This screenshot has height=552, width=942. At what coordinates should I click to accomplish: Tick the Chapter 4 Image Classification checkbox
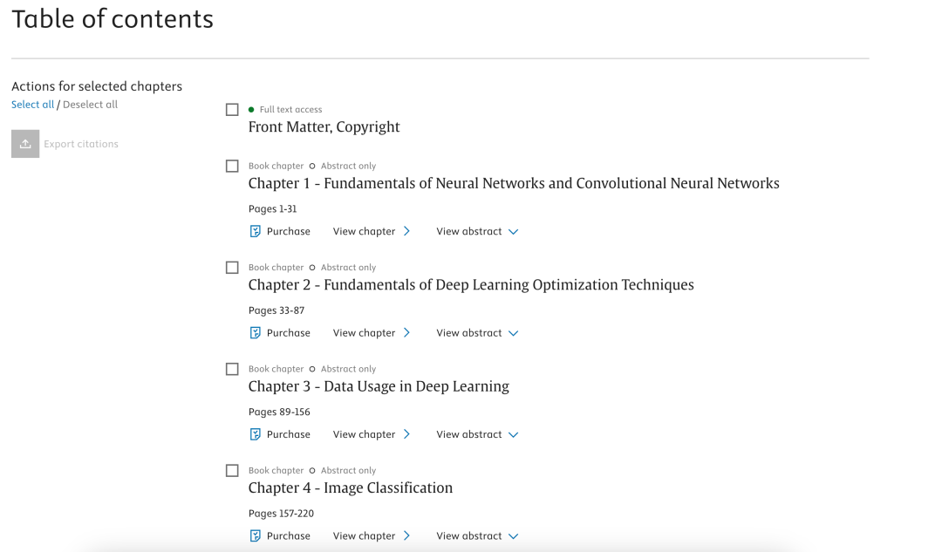232,470
